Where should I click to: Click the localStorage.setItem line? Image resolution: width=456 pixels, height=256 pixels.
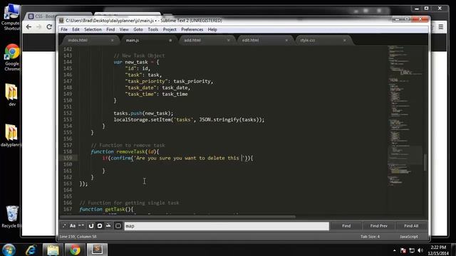[x=189, y=119]
